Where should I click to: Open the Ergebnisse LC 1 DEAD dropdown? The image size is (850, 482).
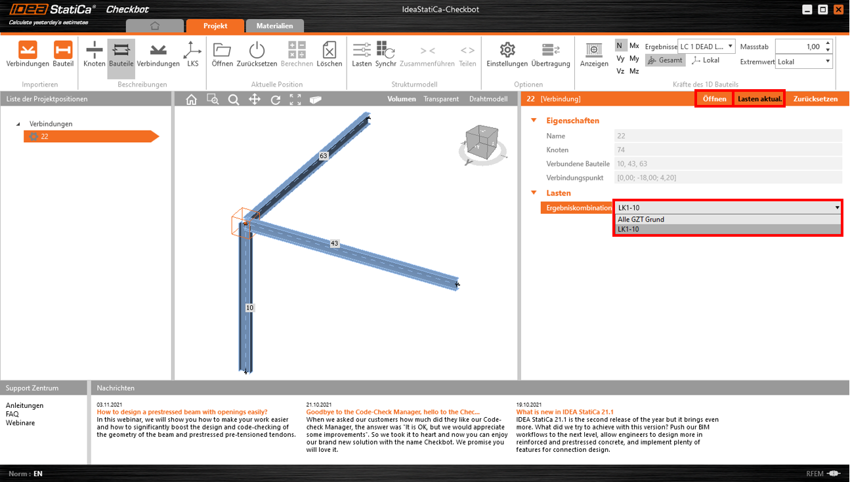click(706, 47)
